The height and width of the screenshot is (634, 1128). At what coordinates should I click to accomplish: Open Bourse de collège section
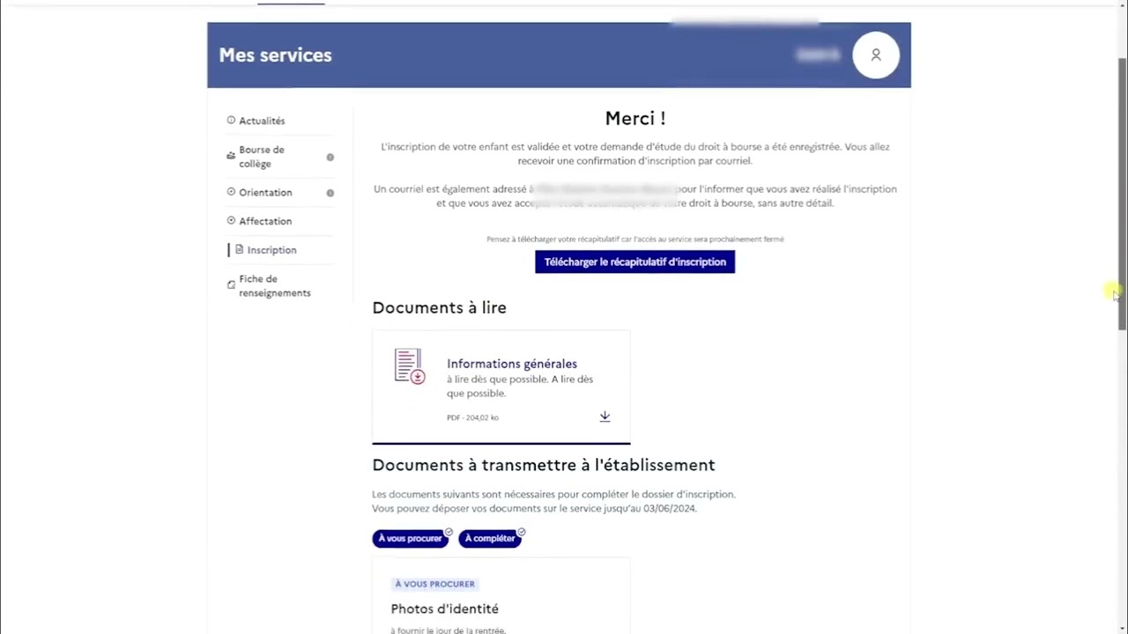[x=262, y=157]
